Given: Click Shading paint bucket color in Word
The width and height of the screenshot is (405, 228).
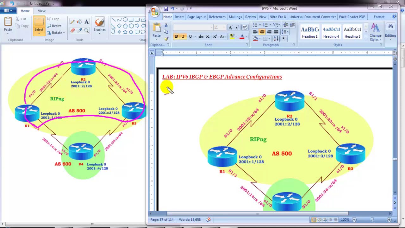Looking at the screenshot, I should pos(255,39).
